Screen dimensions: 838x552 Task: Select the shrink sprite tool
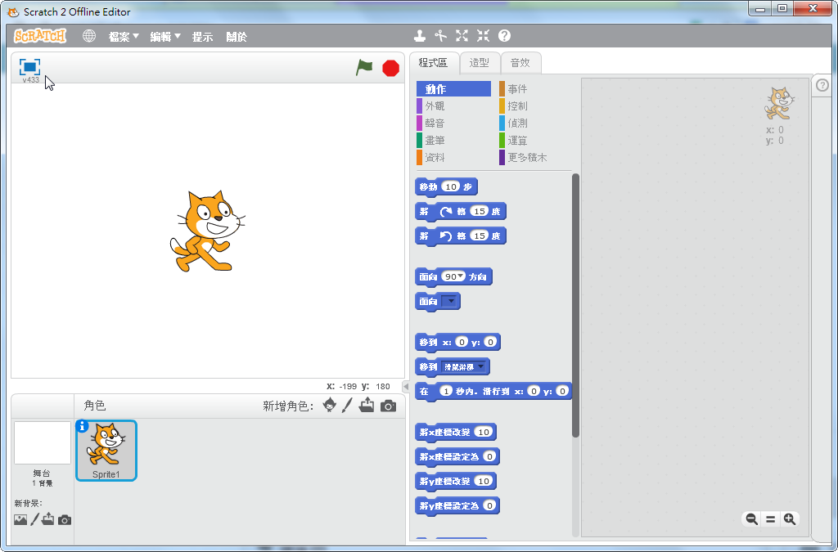coord(483,36)
